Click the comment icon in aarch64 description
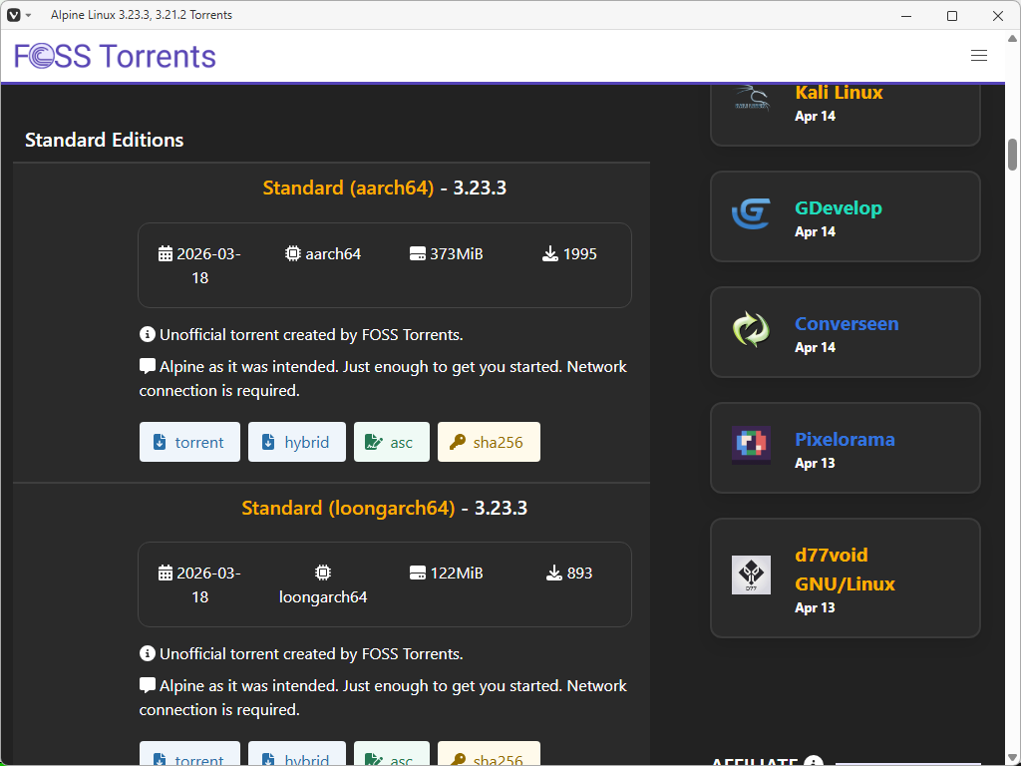Image resolution: width=1021 pixels, height=766 pixels. tap(148, 366)
